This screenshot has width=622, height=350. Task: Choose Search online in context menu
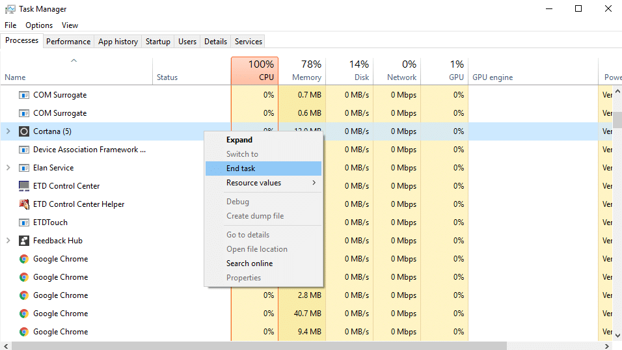[264, 263]
